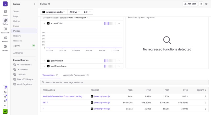Image resolution: width=211 pixels, height=115 pixels.
Task: Open get innerText row ellipsis menu
Action: [119, 61]
